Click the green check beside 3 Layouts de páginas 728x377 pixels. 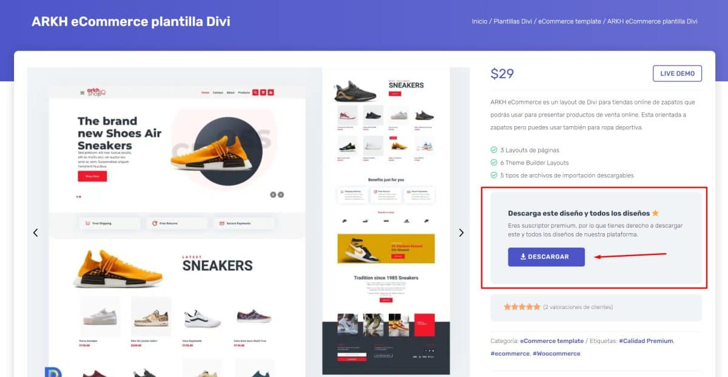point(494,150)
